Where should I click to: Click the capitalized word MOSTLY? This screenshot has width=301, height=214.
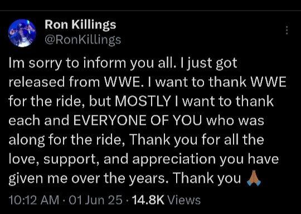[x=143, y=101]
